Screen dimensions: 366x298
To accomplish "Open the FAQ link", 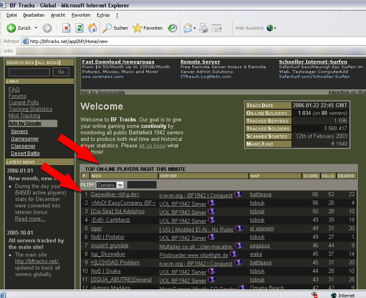I will tap(14, 89).
